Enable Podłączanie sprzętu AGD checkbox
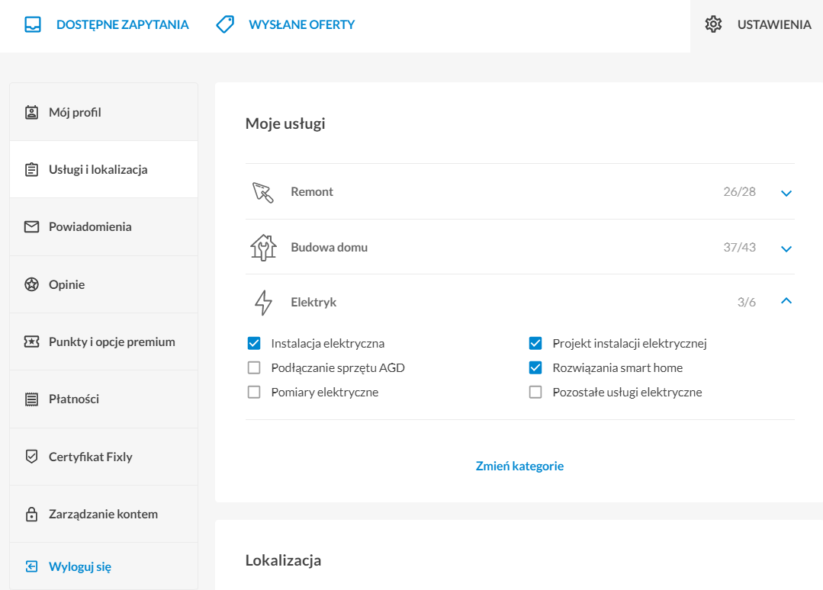 254,367
